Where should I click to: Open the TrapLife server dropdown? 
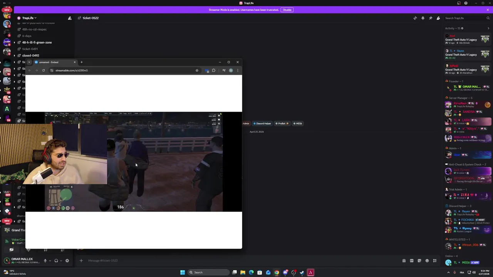pos(29,18)
